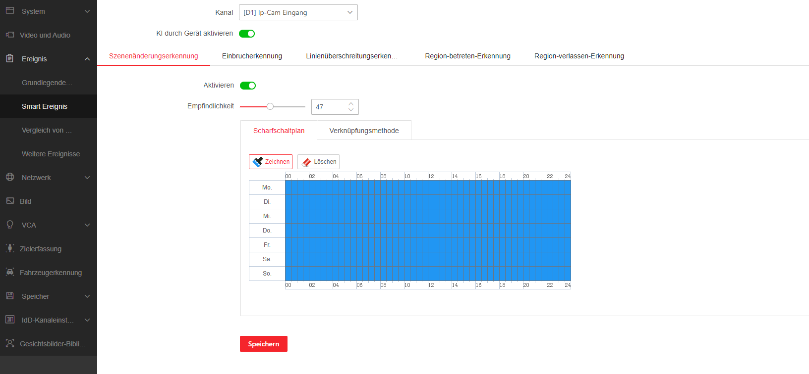The height and width of the screenshot is (374, 809).
Task: Expand the IdD-Kanaleinstellungen section chevron
Action: tap(87, 320)
